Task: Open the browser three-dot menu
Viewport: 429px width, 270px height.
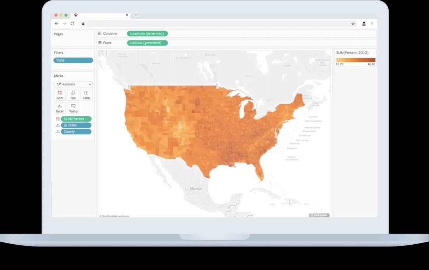Action: click(x=372, y=24)
